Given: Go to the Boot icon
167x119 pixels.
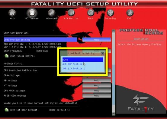Looking at the screenshot, I should pyautogui.click(x=91, y=13).
